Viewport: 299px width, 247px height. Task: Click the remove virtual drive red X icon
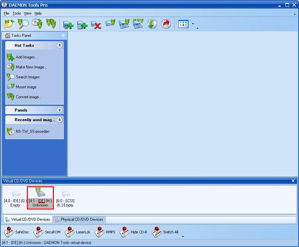click(x=96, y=25)
